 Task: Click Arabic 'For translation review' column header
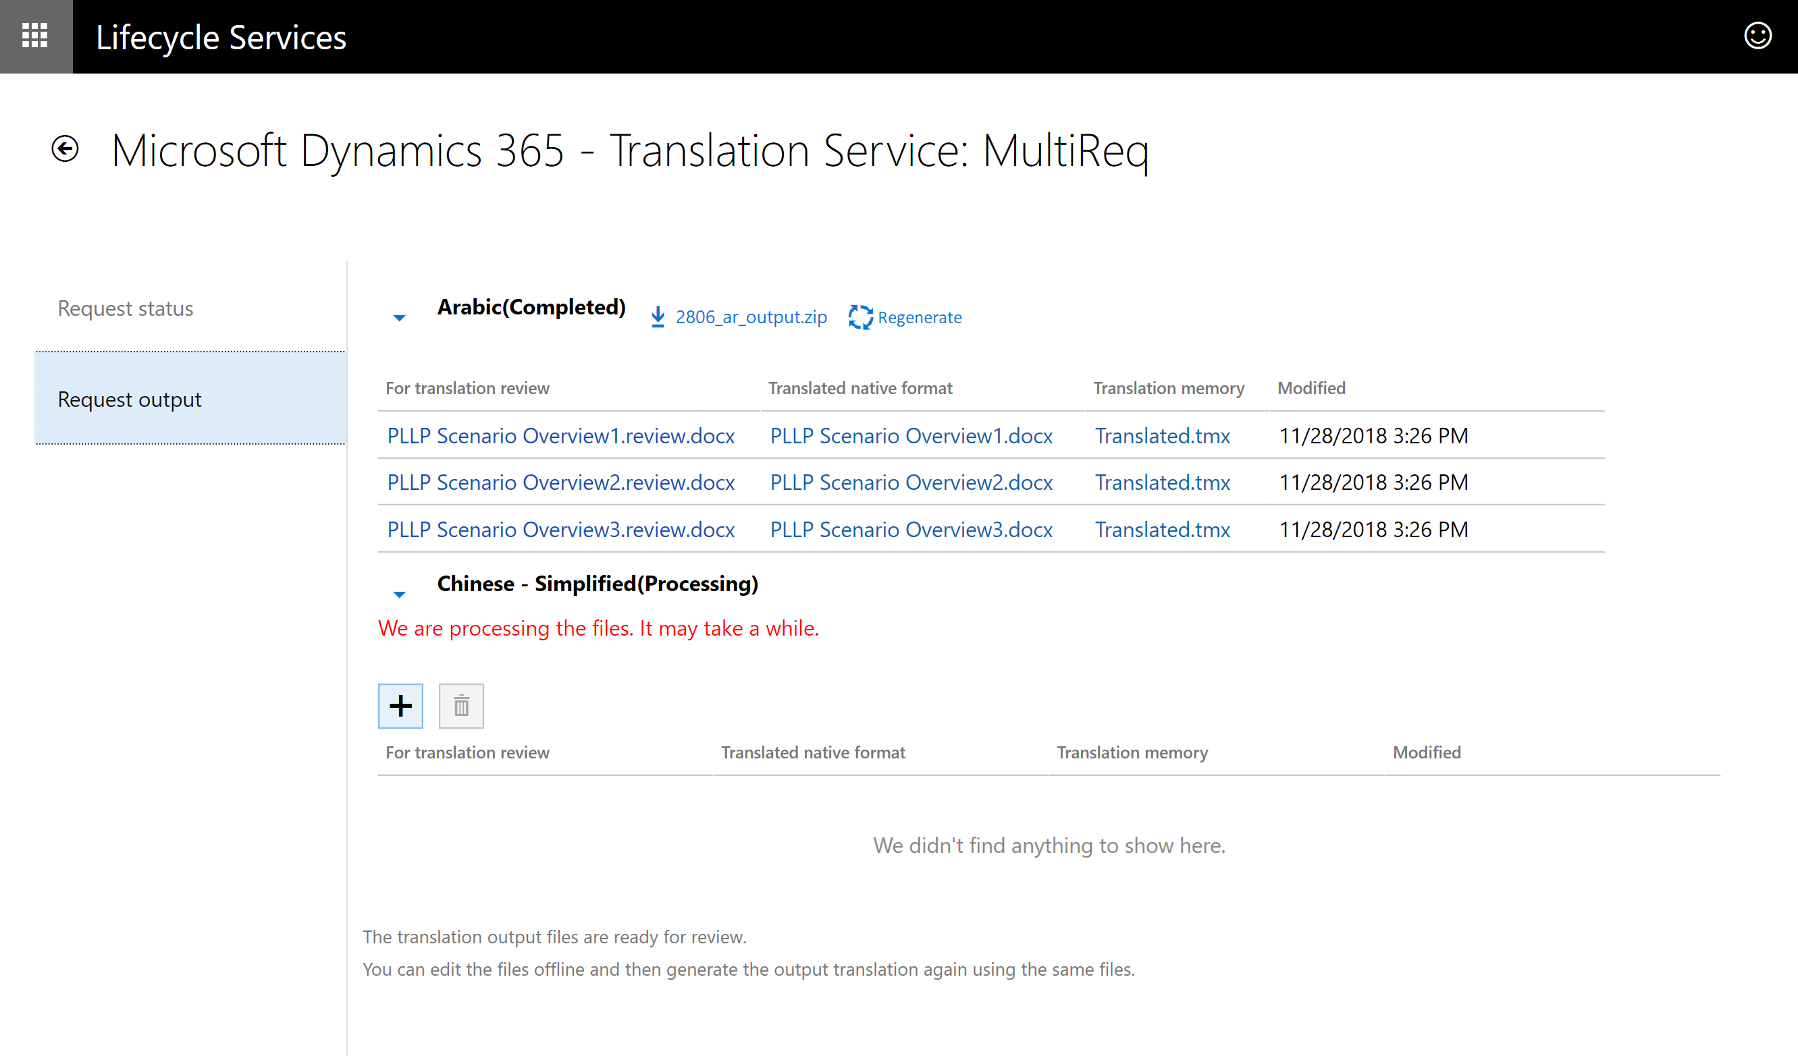[467, 388]
